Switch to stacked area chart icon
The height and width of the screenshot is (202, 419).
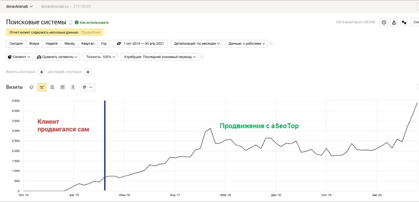[52, 87]
